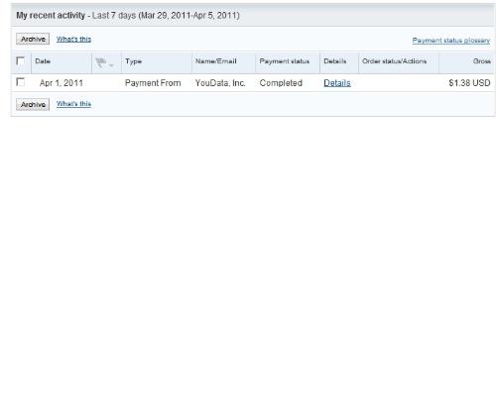Click the Type column header
Viewport: 496px width, 417px height.
(x=133, y=61)
